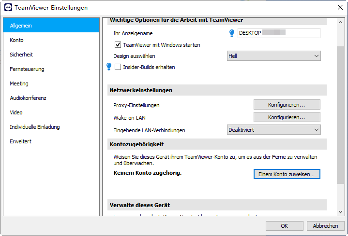Image resolution: width=348 pixels, height=236 pixels.
Task: Click the Design auswählen label
Action: [134, 56]
